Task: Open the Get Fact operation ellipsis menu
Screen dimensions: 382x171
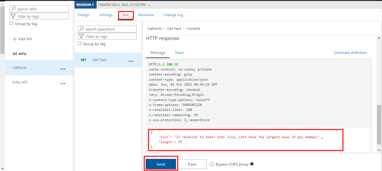Action: [x=131, y=61]
